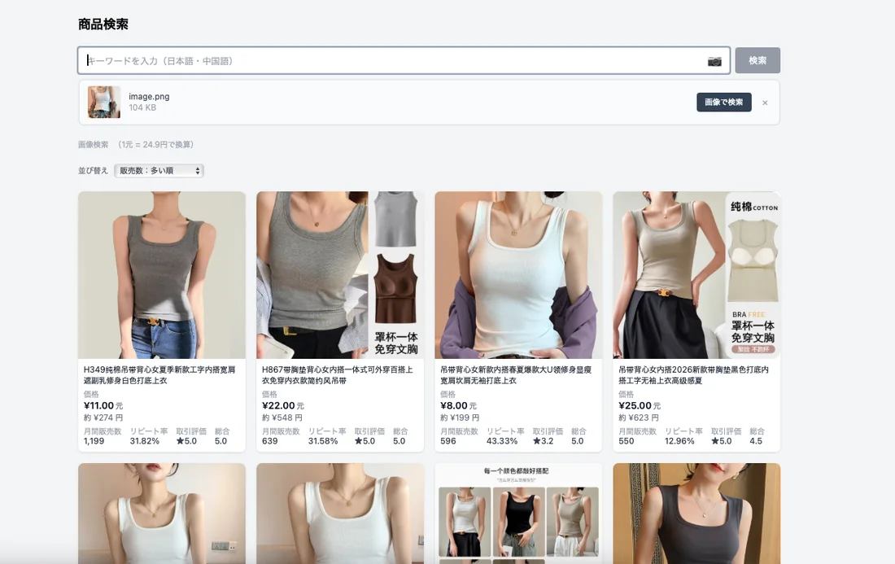895x564 pixels.
Task: Open the H867 padded tank top photo
Action: point(340,275)
